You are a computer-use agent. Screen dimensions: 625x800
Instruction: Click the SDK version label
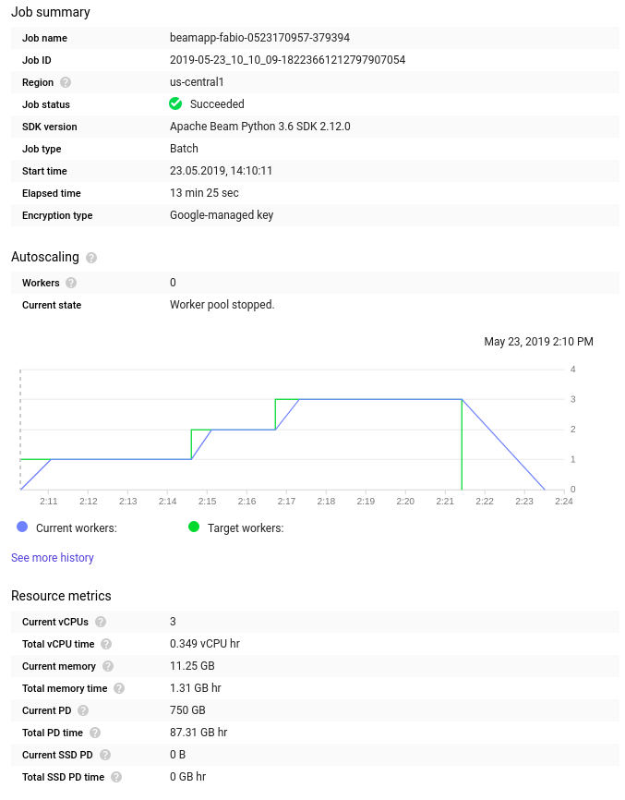(50, 127)
